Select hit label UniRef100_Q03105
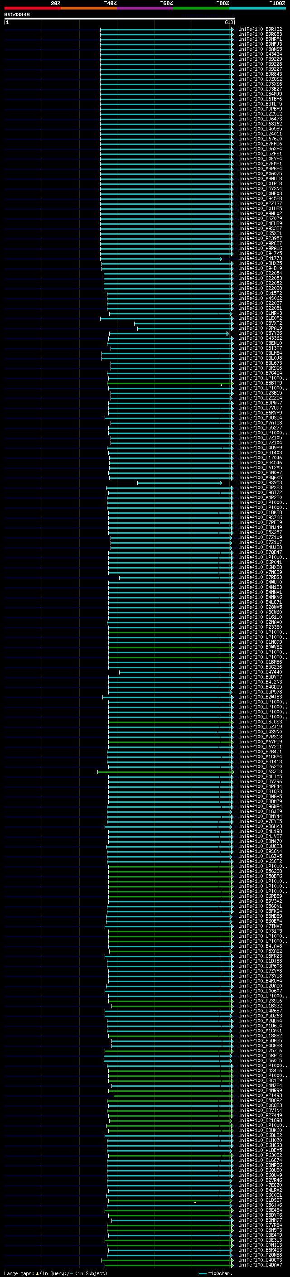The height and width of the screenshot is (1277, 290). point(260,931)
